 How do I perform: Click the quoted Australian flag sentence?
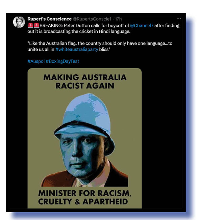[x=100, y=46]
